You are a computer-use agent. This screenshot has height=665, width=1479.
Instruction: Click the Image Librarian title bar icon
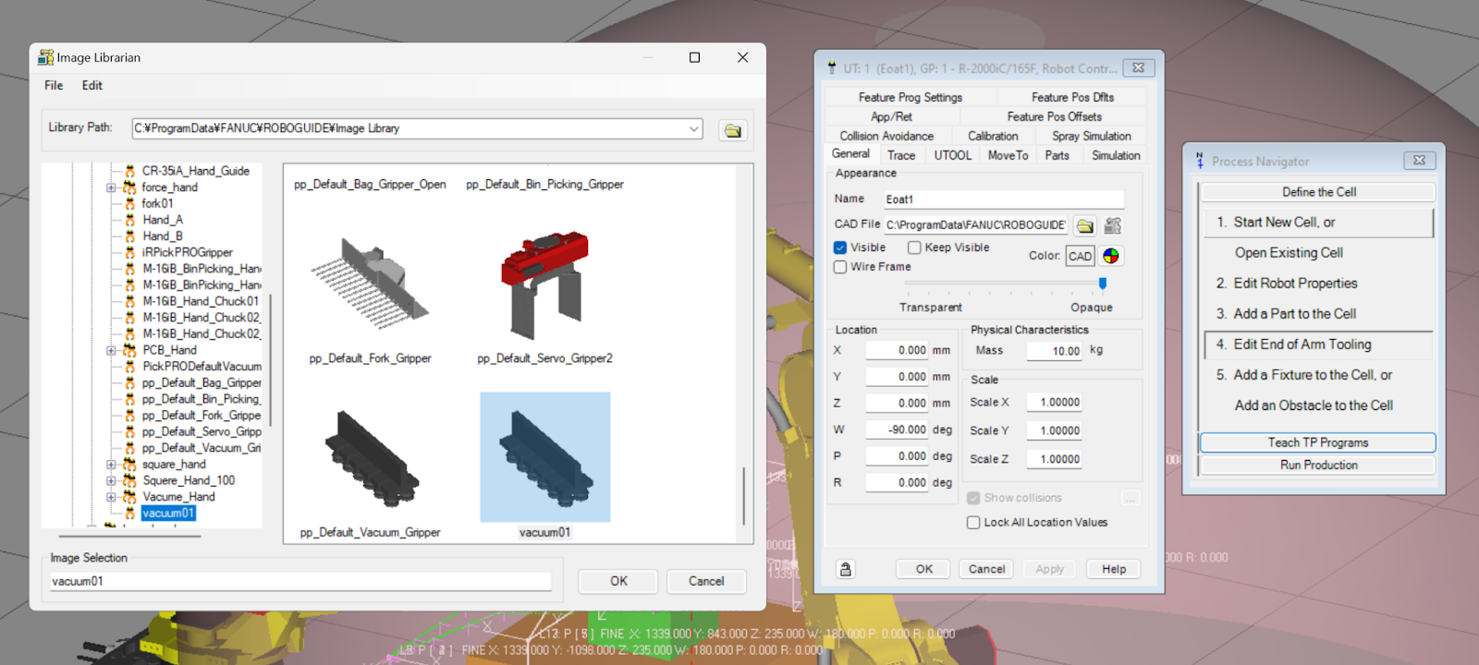pyautogui.click(x=45, y=57)
